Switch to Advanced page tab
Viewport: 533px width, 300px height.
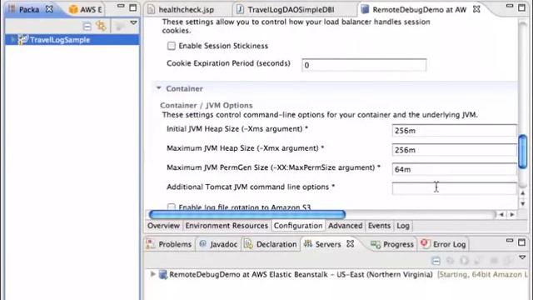point(346,226)
